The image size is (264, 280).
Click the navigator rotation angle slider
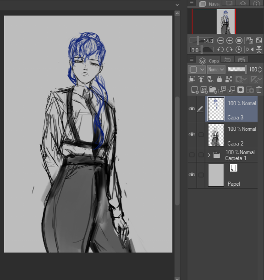coord(202,49)
